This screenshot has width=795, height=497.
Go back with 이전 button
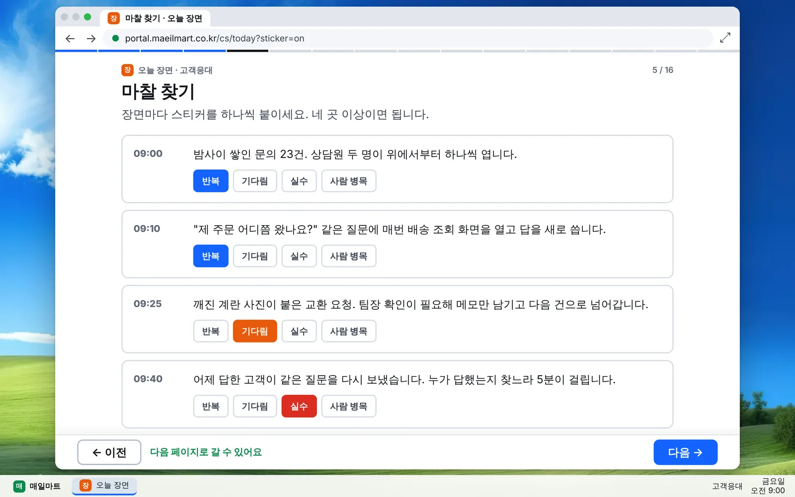point(109,452)
